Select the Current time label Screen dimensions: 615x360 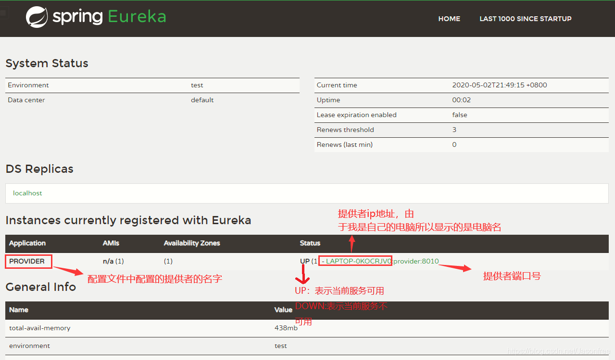(337, 85)
